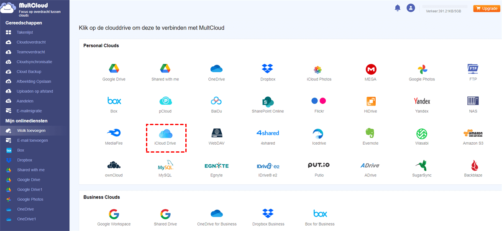
Task: Add the WebDAV service icon
Action: click(x=216, y=133)
